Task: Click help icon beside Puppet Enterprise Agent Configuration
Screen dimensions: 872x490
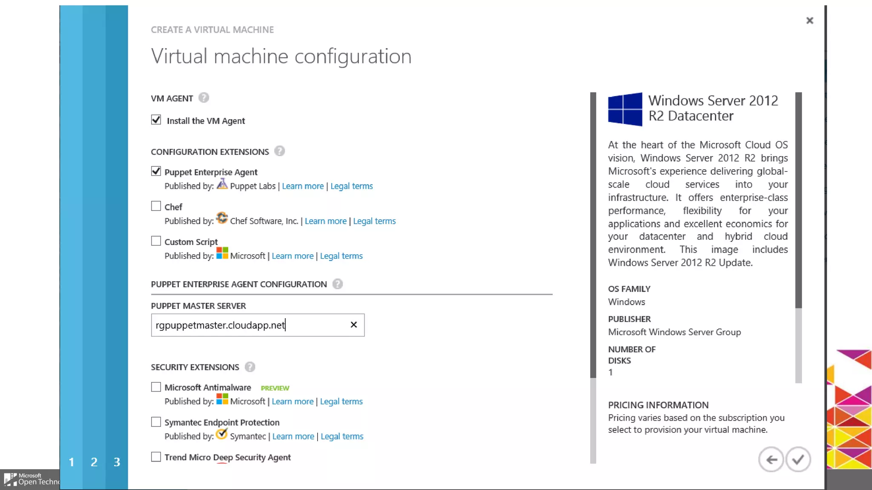Action: [337, 284]
